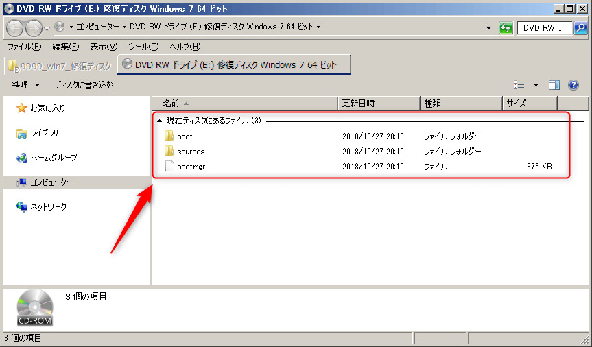
Task: Open the 整理 dropdown menu
Action: coord(25,85)
